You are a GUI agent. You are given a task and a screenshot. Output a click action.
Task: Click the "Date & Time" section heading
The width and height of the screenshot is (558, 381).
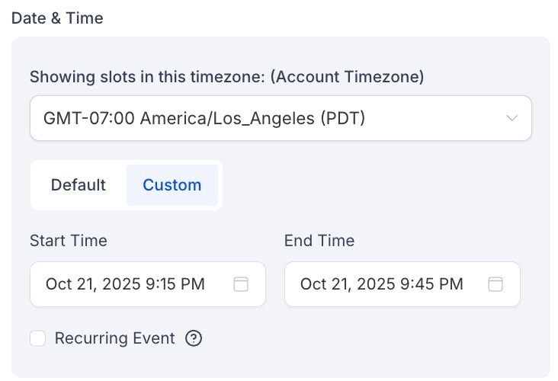click(x=57, y=18)
